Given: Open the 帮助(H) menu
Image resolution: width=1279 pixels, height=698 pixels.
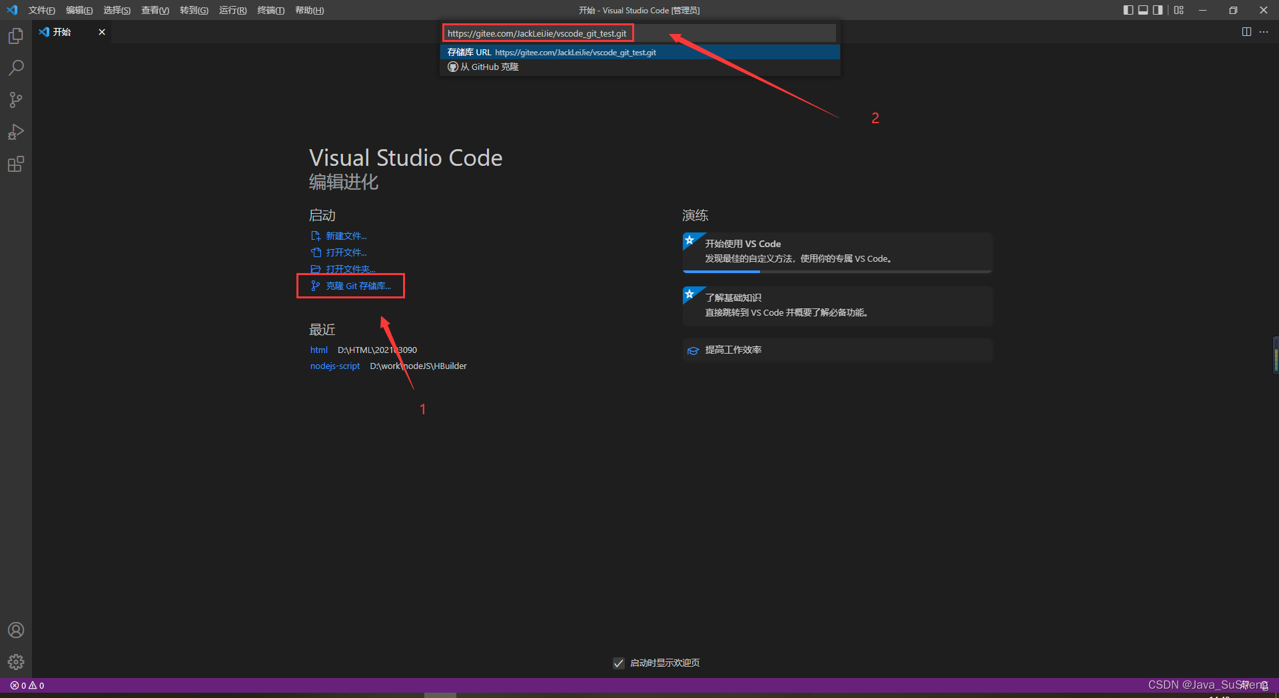Looking at the screenshot, I should pos(309,10).
